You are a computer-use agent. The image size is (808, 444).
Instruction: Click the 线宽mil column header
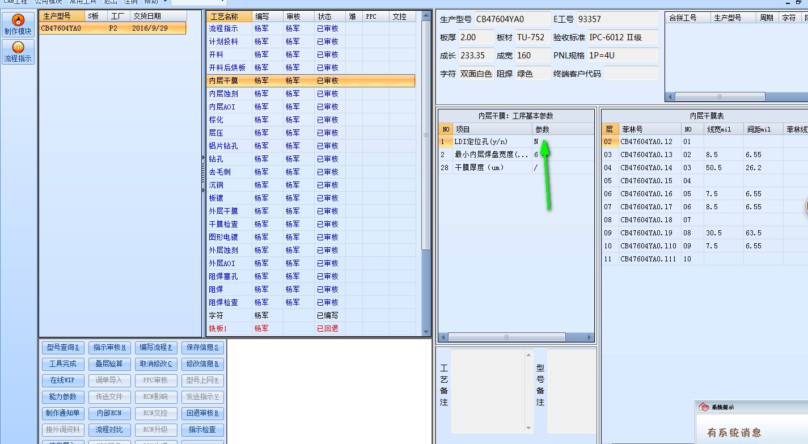click(x=724, y=129)
